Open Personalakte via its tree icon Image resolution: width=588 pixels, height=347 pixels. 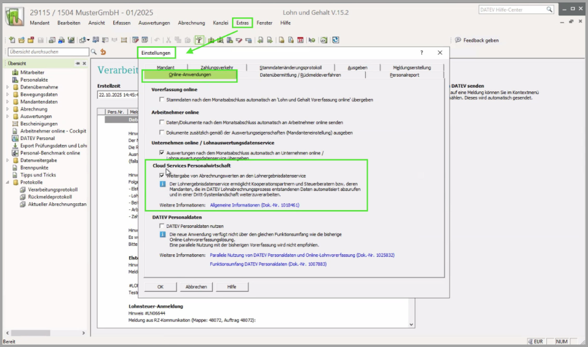coord(15,80)
